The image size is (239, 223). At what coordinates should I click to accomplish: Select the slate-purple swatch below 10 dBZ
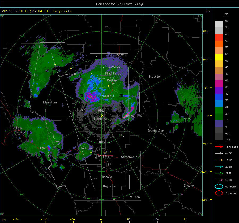click(219, 124)
